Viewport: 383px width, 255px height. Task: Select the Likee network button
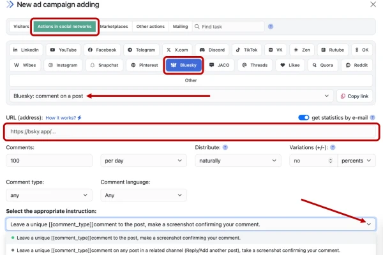(x=290, y=65)
